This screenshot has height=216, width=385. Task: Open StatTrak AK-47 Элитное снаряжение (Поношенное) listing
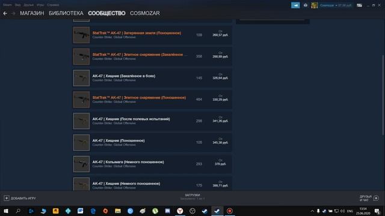coord(152,100)
